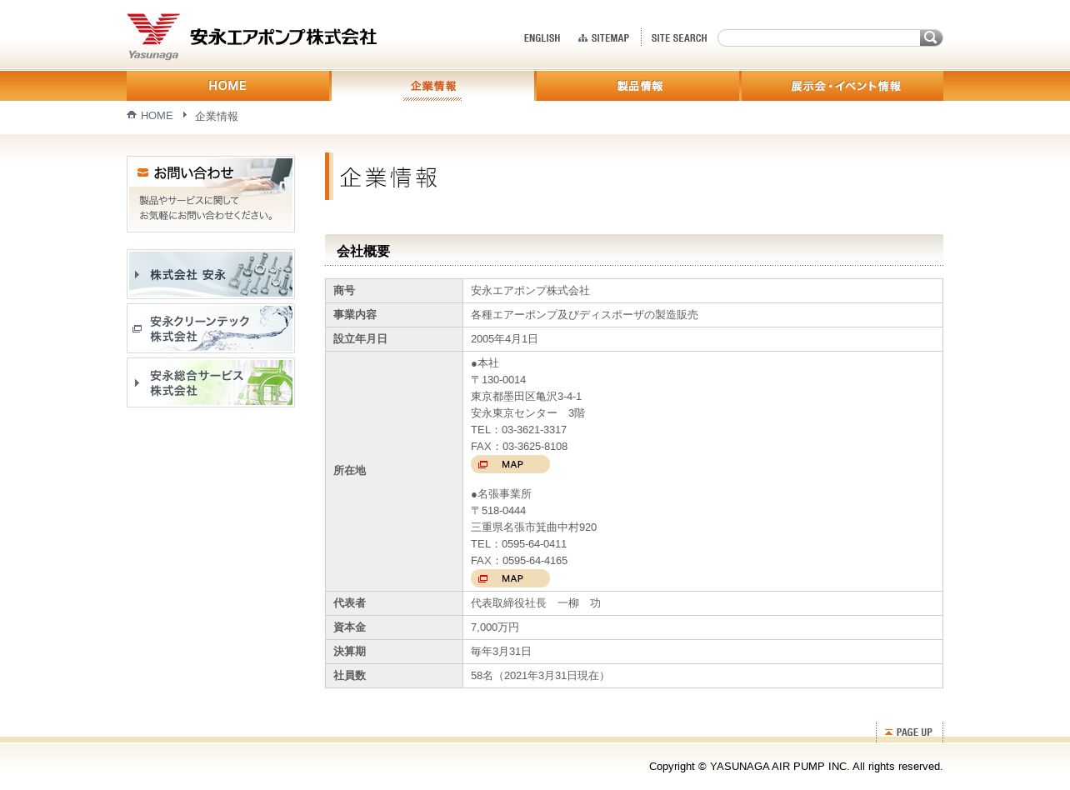Click the 2005年4月1日 date cell
Screen dimensions: 1070x790
[x=702, y=339]
